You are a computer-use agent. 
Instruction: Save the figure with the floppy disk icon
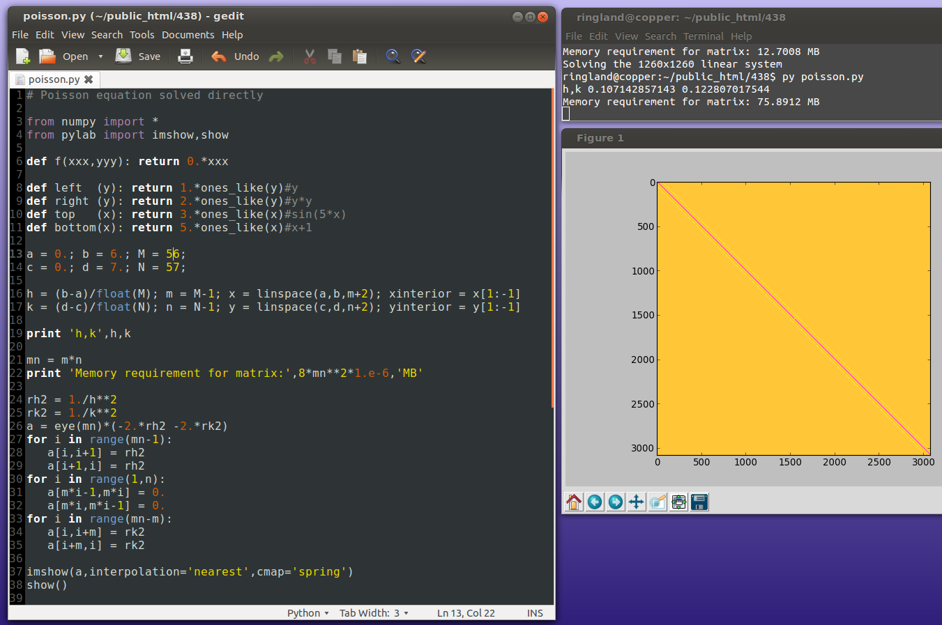point(699,502)
